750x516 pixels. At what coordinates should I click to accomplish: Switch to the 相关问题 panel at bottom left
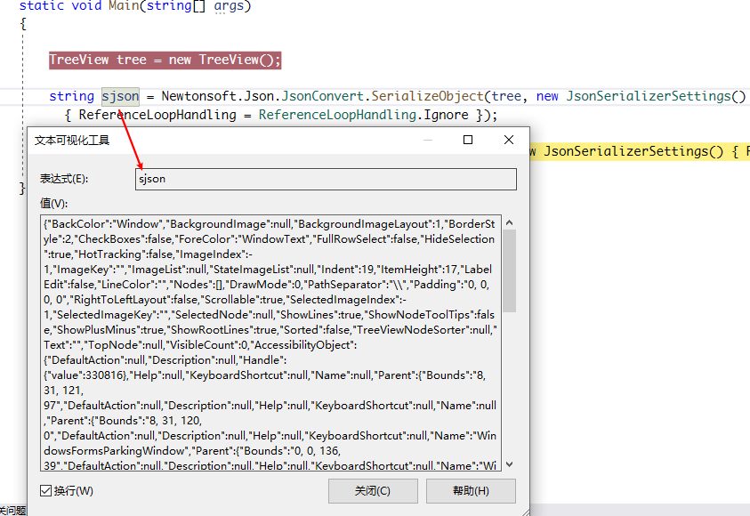click(11, 511)
